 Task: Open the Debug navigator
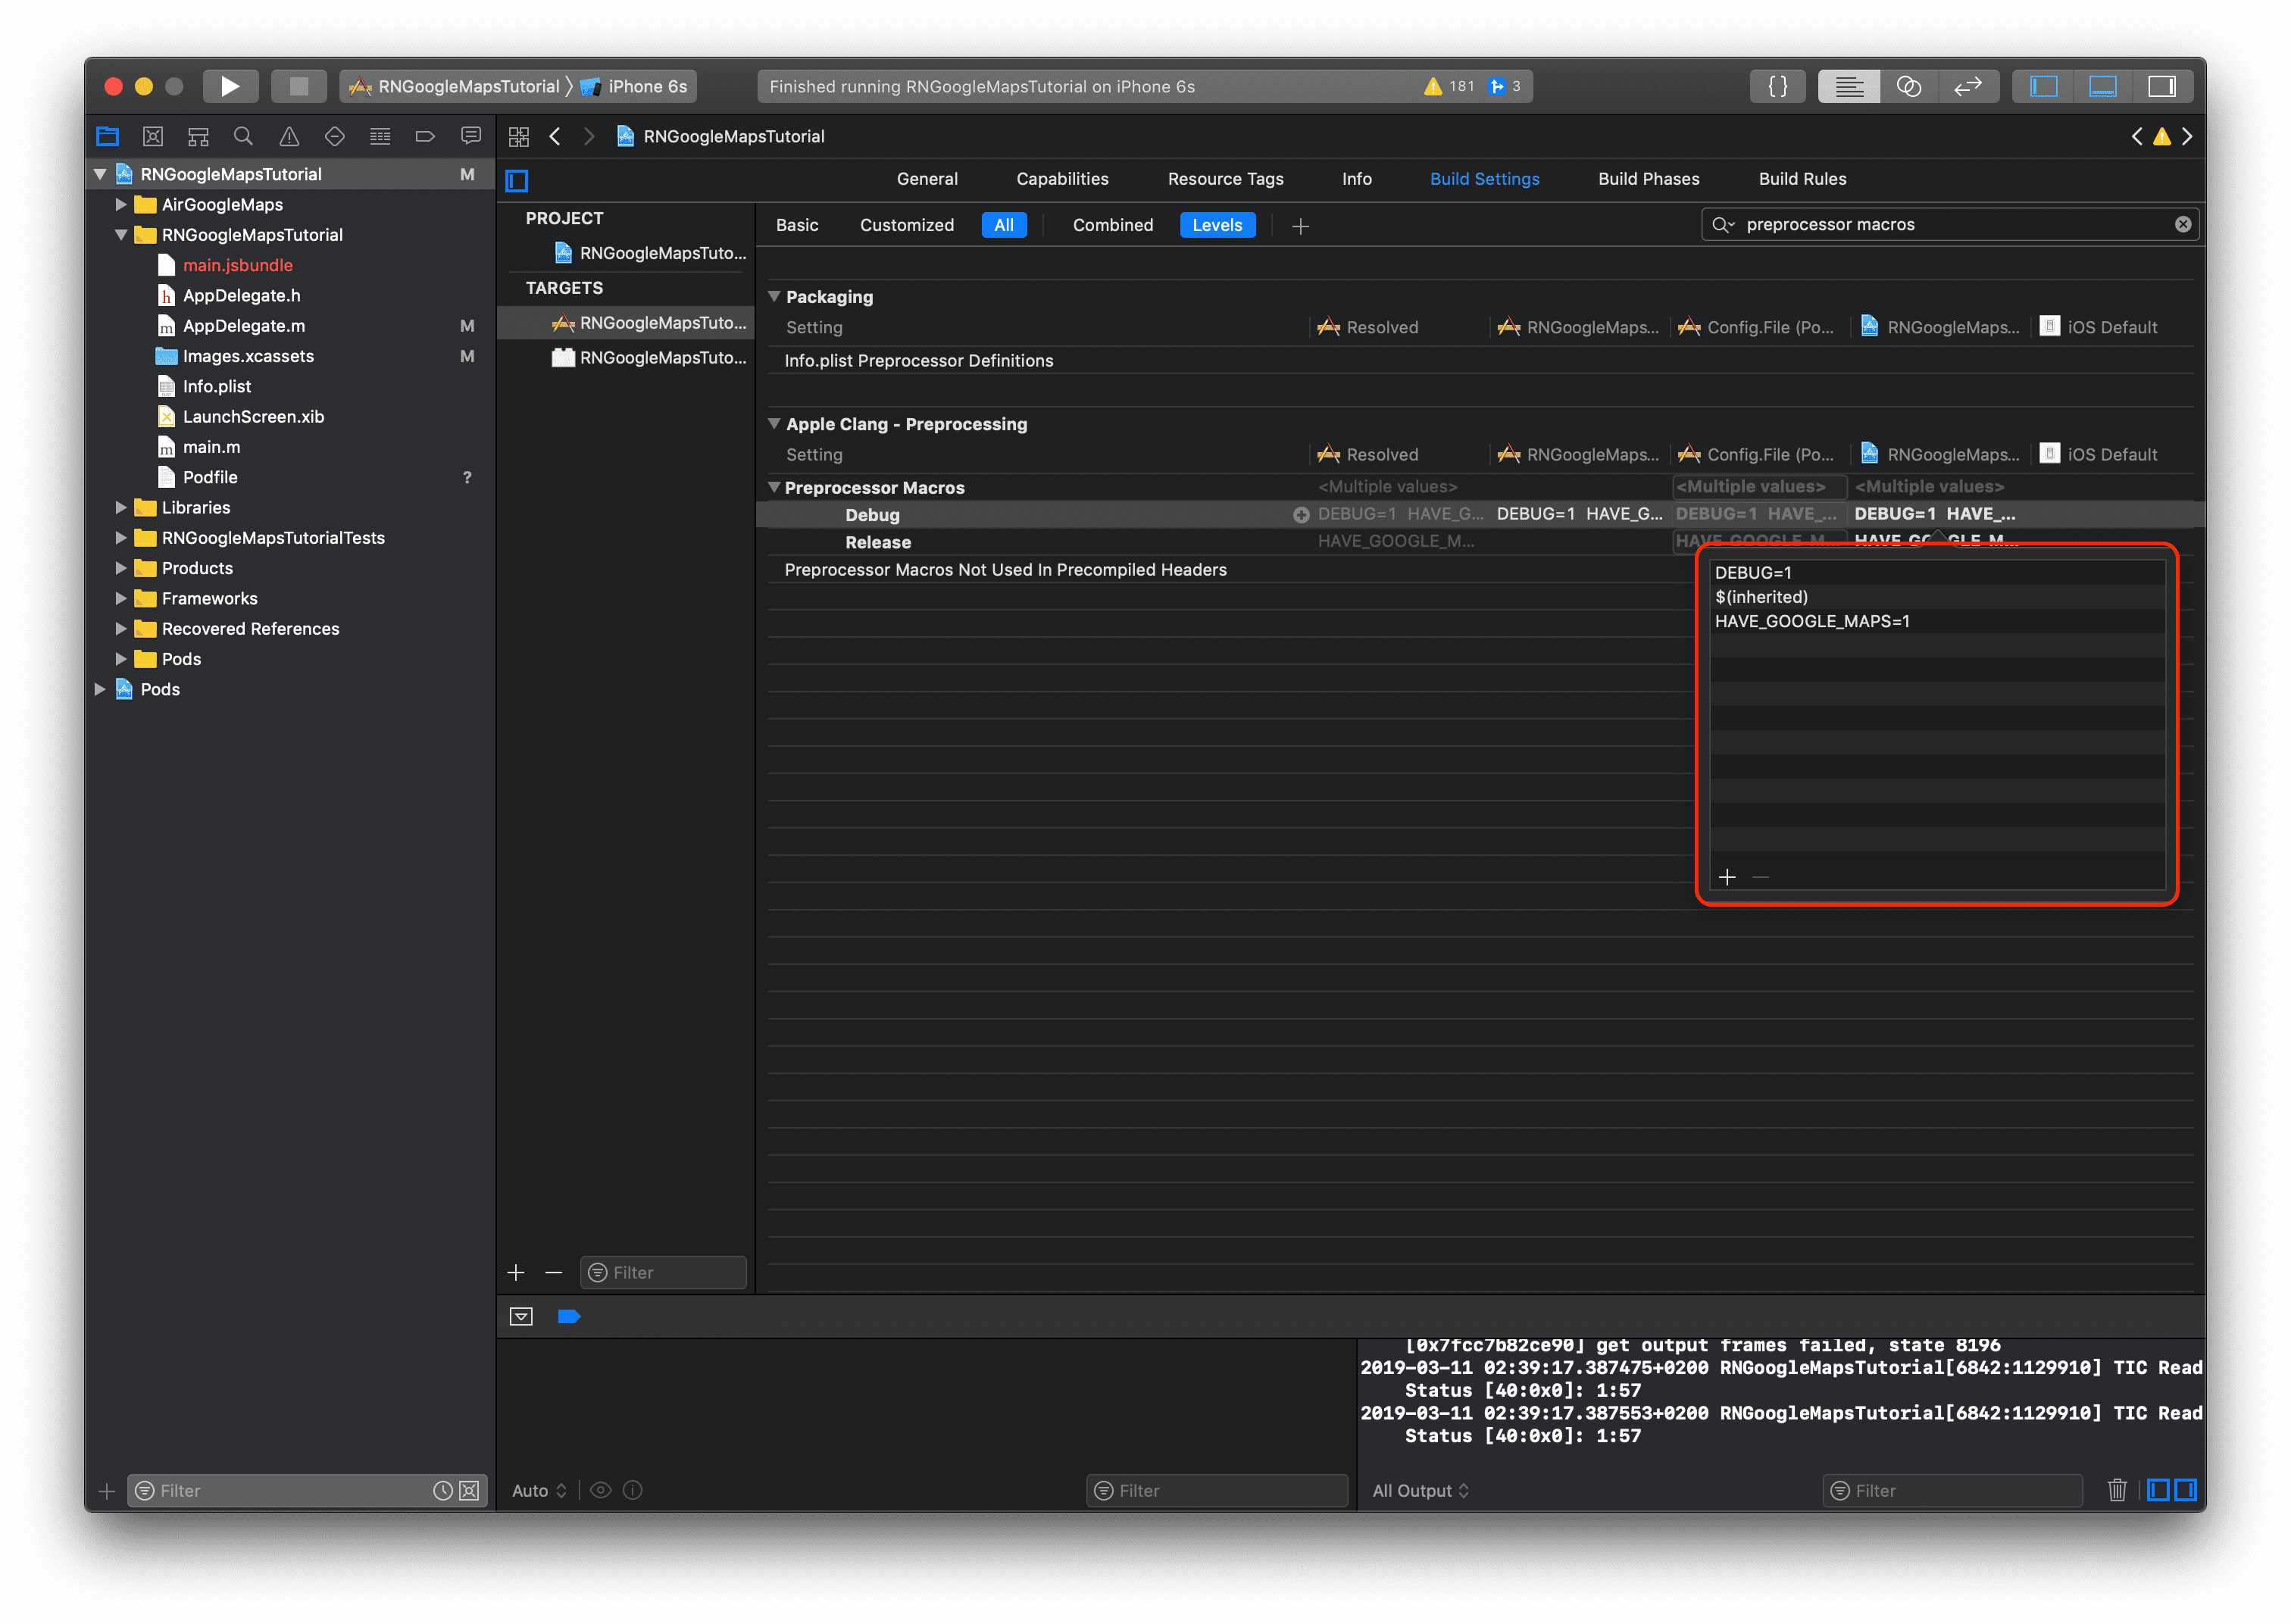[380, 136]
